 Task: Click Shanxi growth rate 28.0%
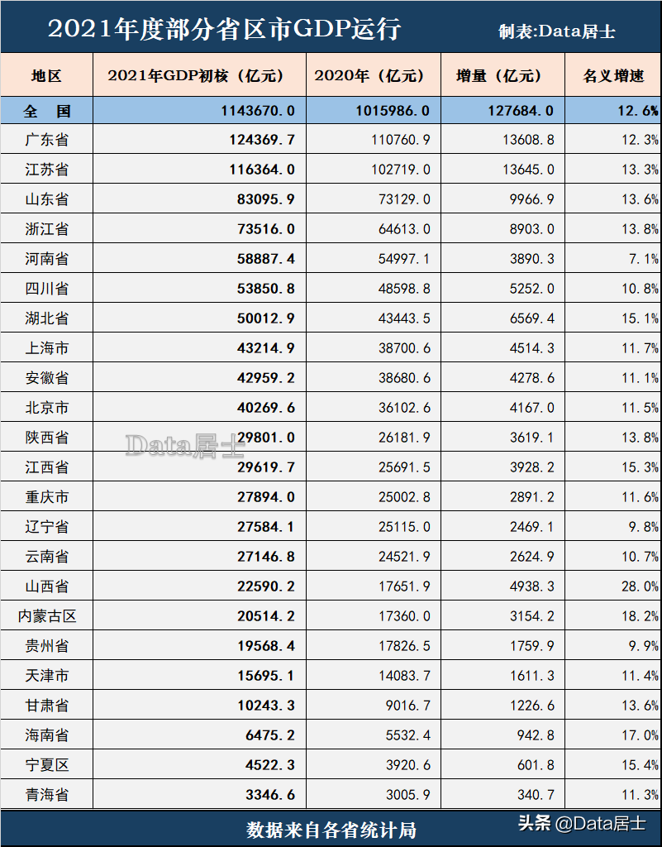[x=641, y=586]
